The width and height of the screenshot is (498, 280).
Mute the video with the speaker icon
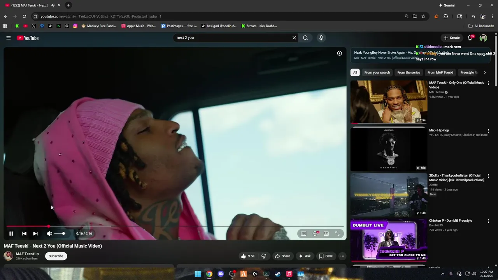pyautogui.click(x=49, y=233)
